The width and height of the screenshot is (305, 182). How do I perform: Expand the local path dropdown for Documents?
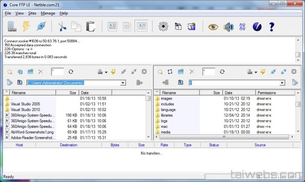click(x=123, y=82)
